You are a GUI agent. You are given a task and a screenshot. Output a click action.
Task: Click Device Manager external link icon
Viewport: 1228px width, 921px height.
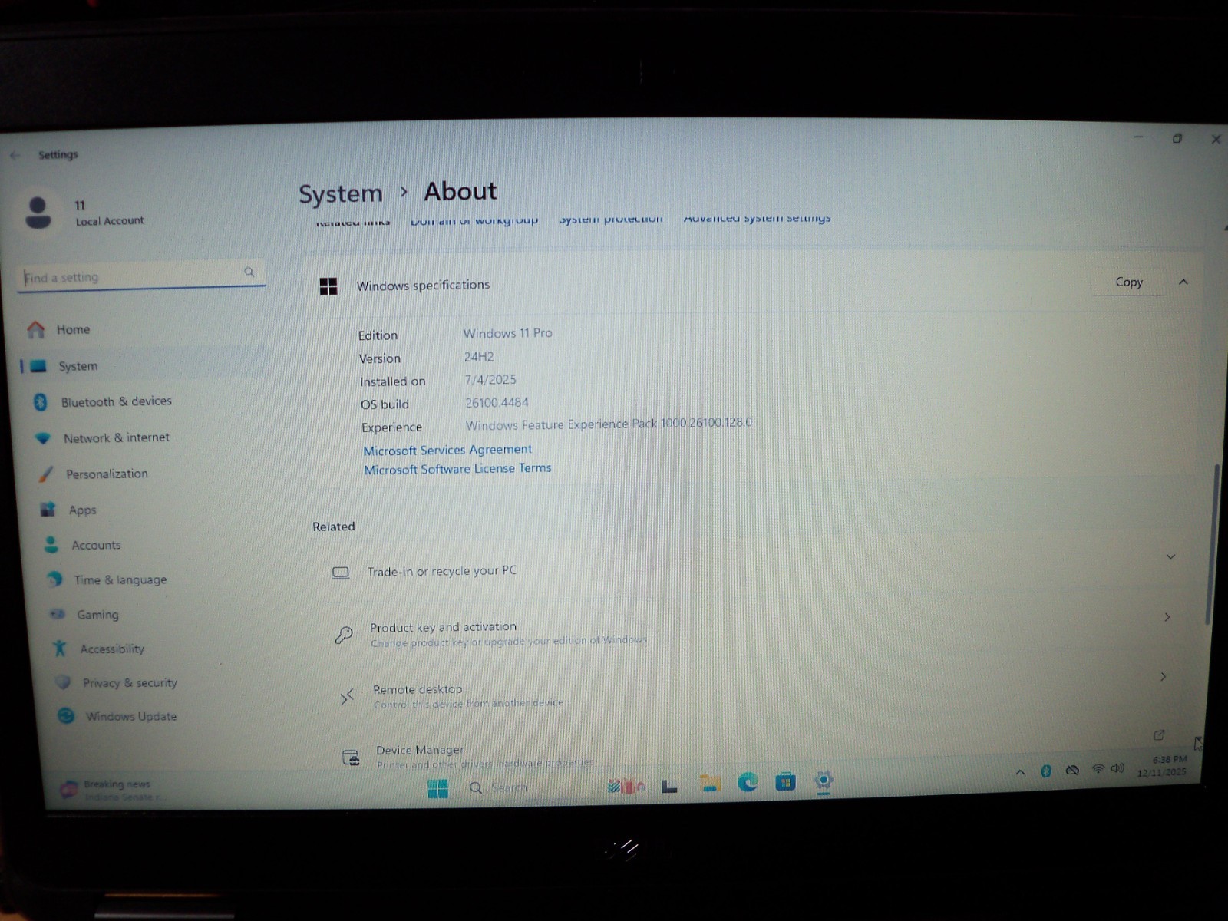pyautogui.click(x=1159, y=735)
